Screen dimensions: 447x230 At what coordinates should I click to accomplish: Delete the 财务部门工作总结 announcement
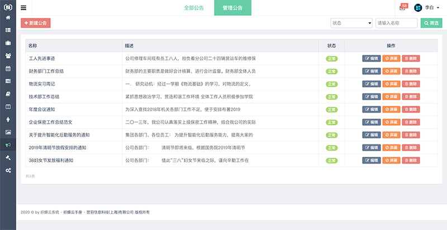point(411,71)
